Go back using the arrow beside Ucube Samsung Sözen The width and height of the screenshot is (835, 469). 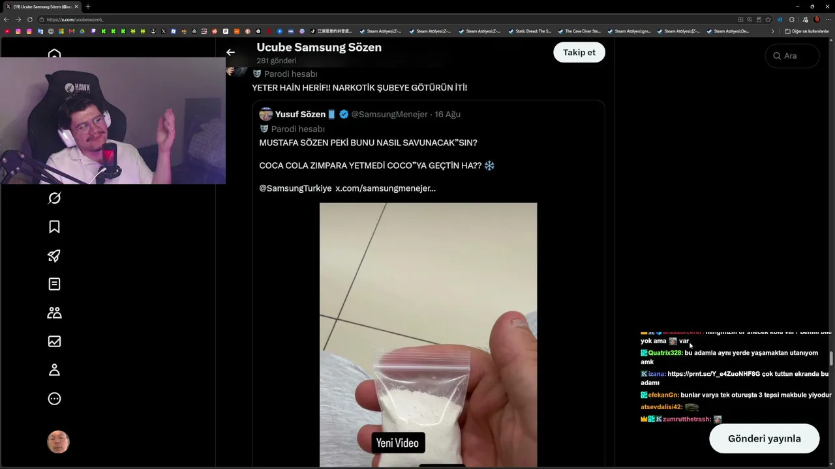pos(230,52)
